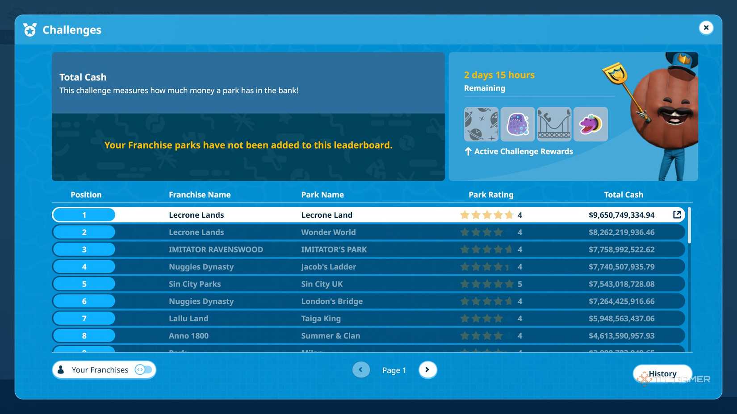Click the Active Challenge Rewards arrow icon
The width and height of the screenshot is (737, 414).
468,152
